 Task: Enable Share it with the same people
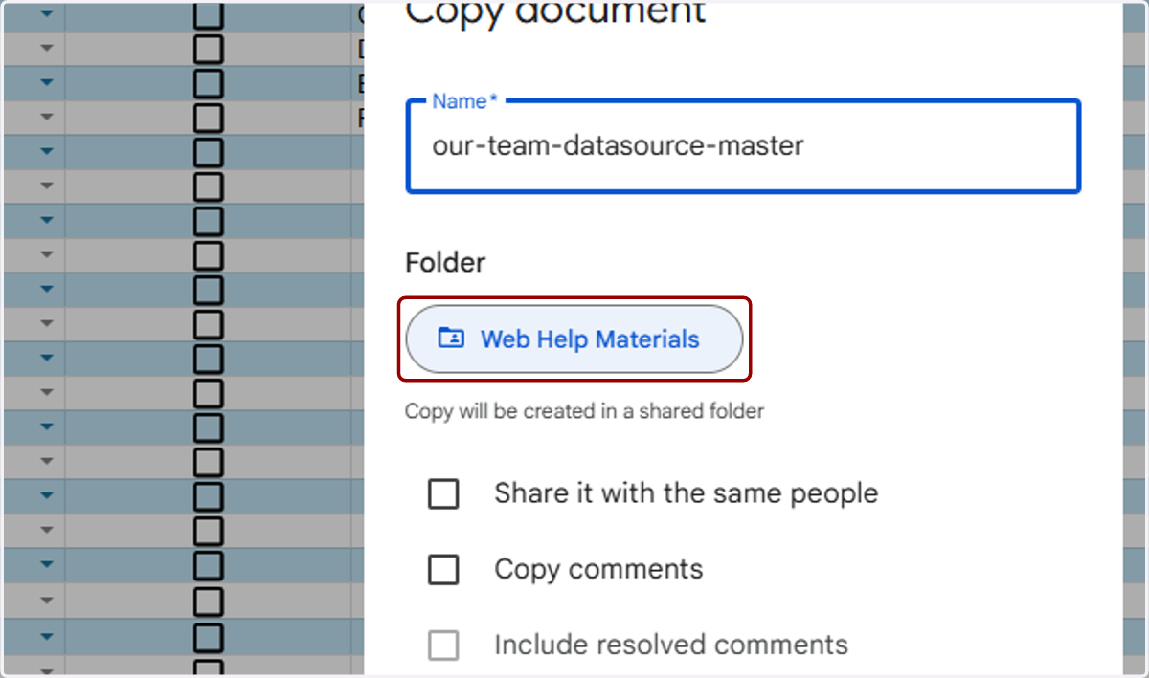point(443,494)
